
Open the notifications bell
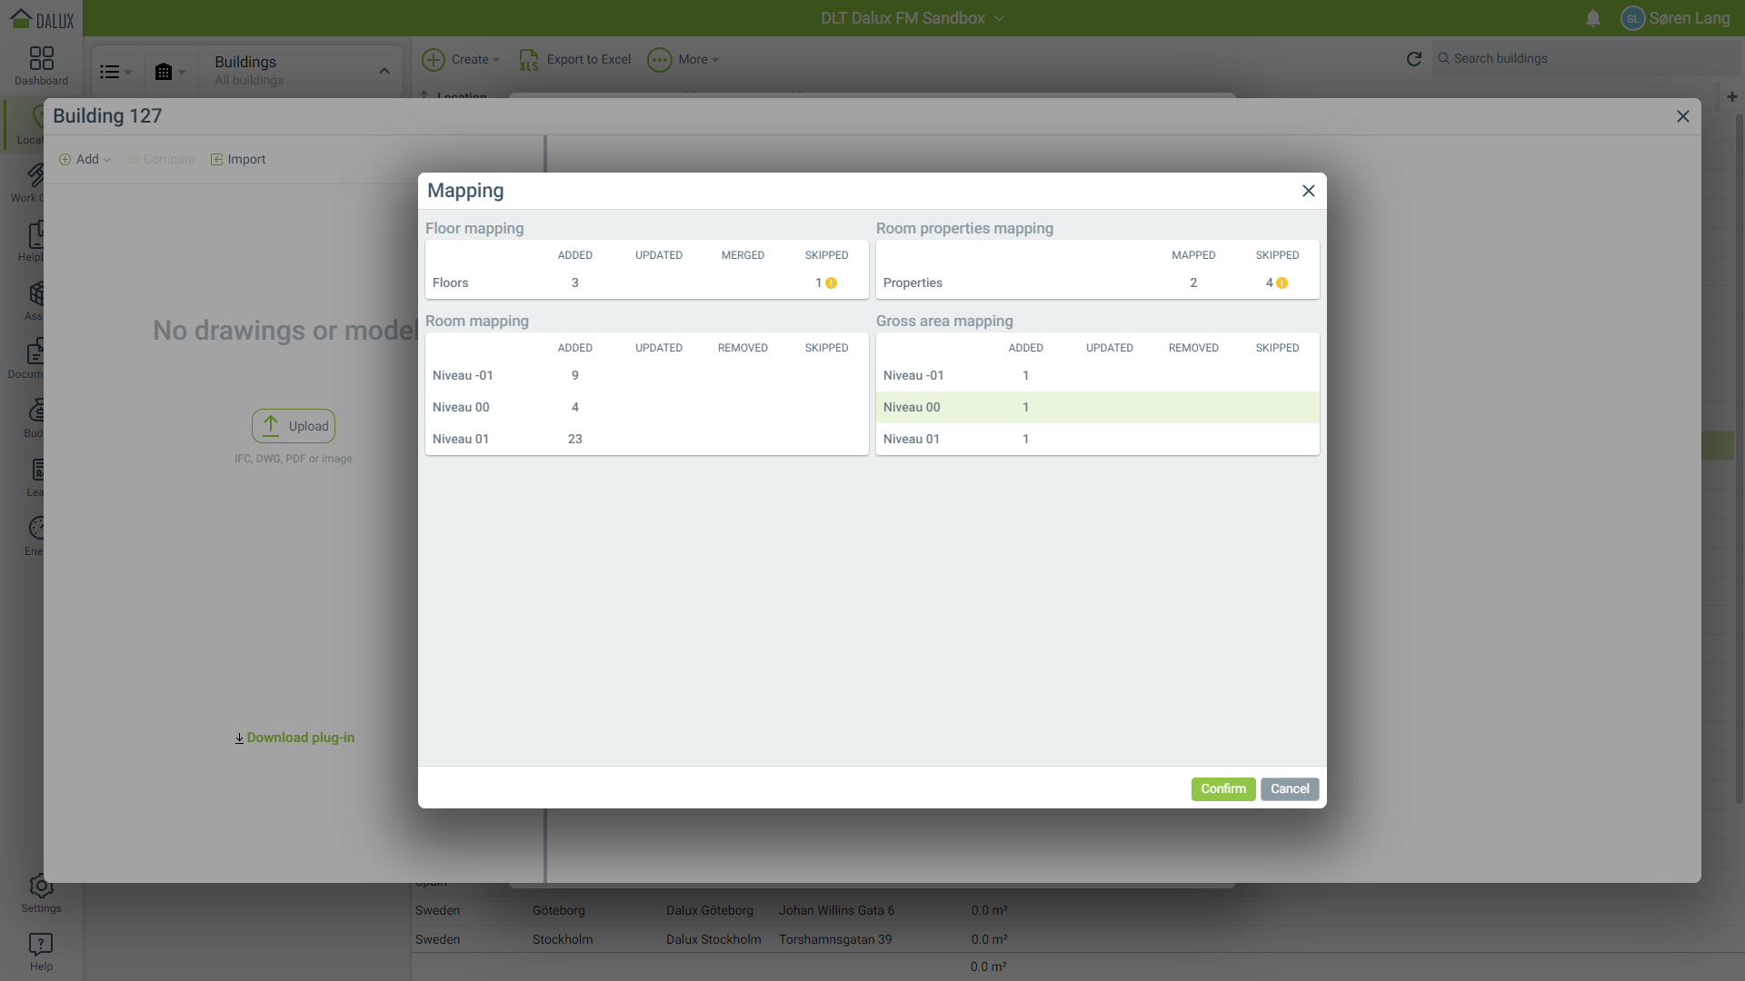(x=1592, y=18)
